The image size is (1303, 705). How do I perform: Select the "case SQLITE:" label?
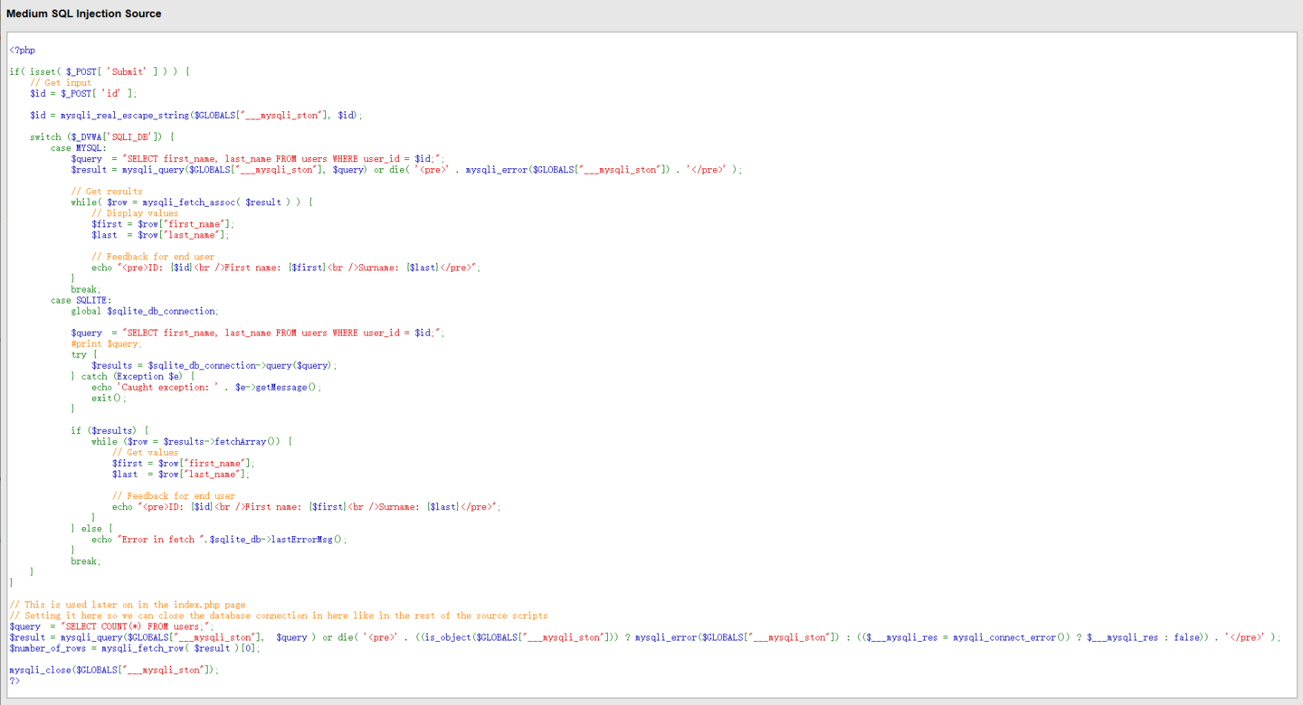coord(81,300)
